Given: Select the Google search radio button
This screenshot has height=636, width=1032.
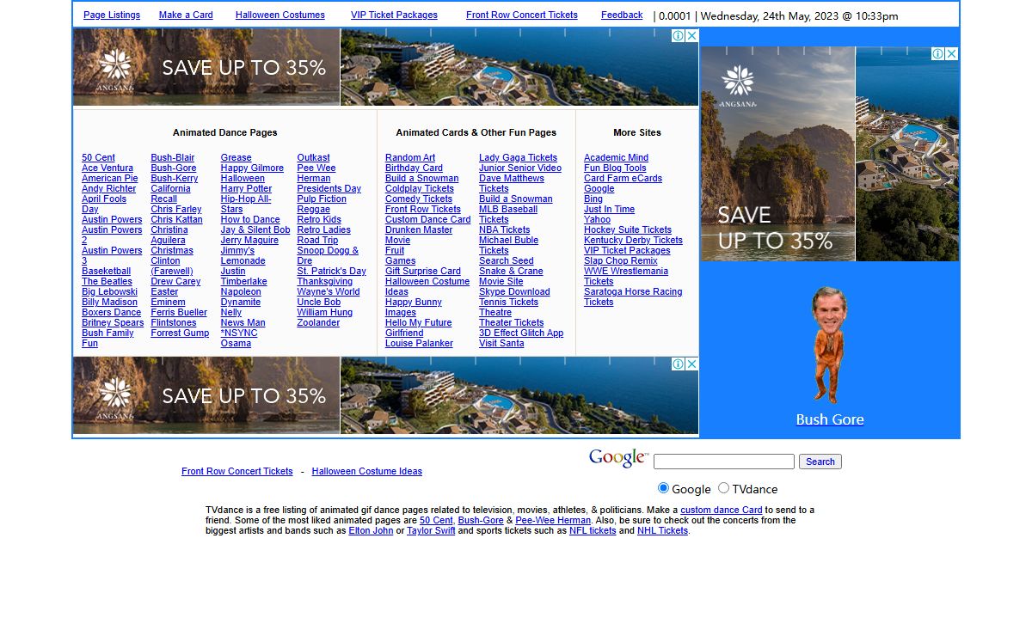Looking at the screenshot, I should pyautogui.click(x=663, y=488).
